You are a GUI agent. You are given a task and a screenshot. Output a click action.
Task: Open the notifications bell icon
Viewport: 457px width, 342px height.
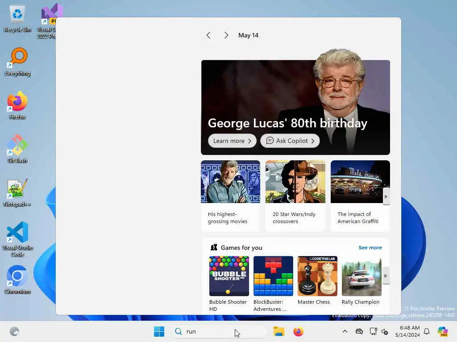[427, 331]
